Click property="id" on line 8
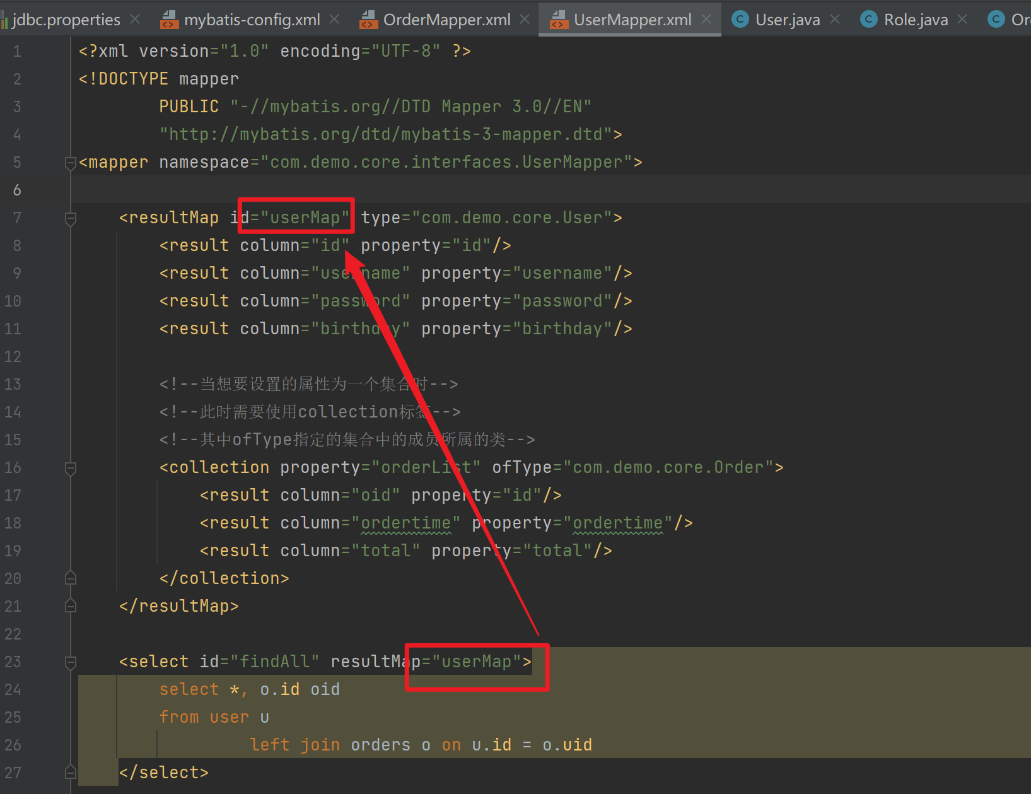Screen dimensions: 1031x794 pyautogui.click(x=426, y=245)
